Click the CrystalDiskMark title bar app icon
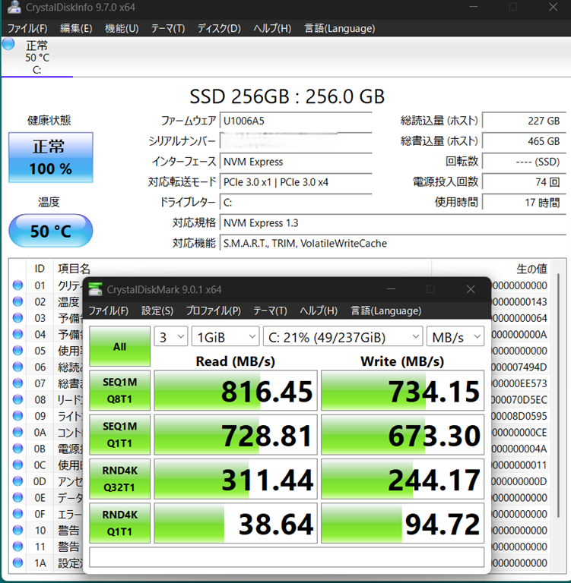This screenshot has width=571, height=583. [95, 290]
